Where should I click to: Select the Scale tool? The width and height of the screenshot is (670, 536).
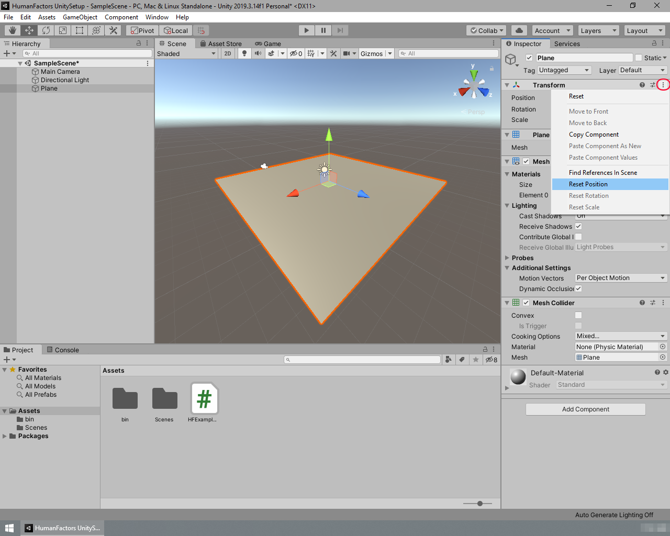[x=63, y=30]
